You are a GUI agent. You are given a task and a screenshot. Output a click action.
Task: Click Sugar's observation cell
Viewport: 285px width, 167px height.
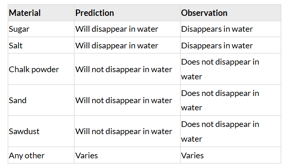(217, 29)
